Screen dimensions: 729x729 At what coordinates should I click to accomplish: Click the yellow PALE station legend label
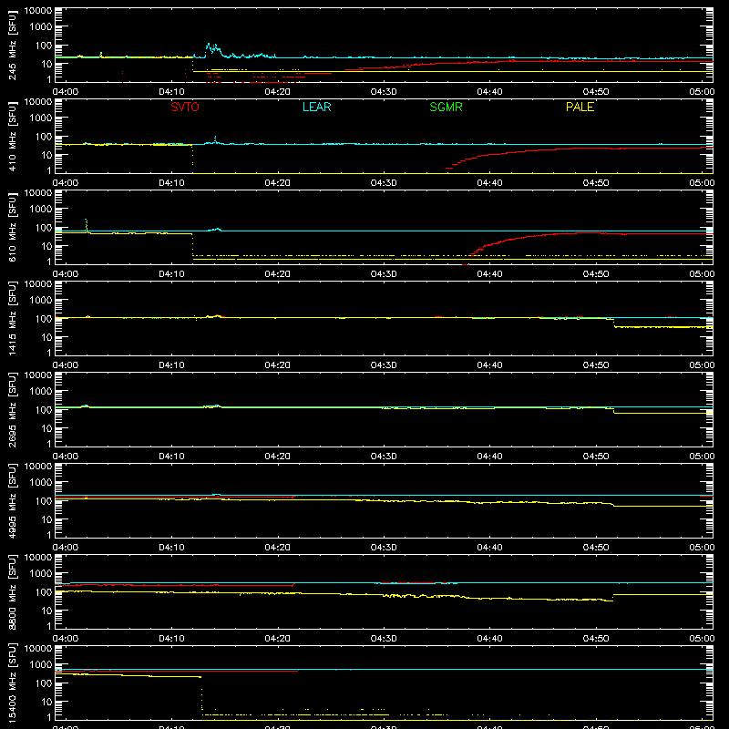pos(580,107)
